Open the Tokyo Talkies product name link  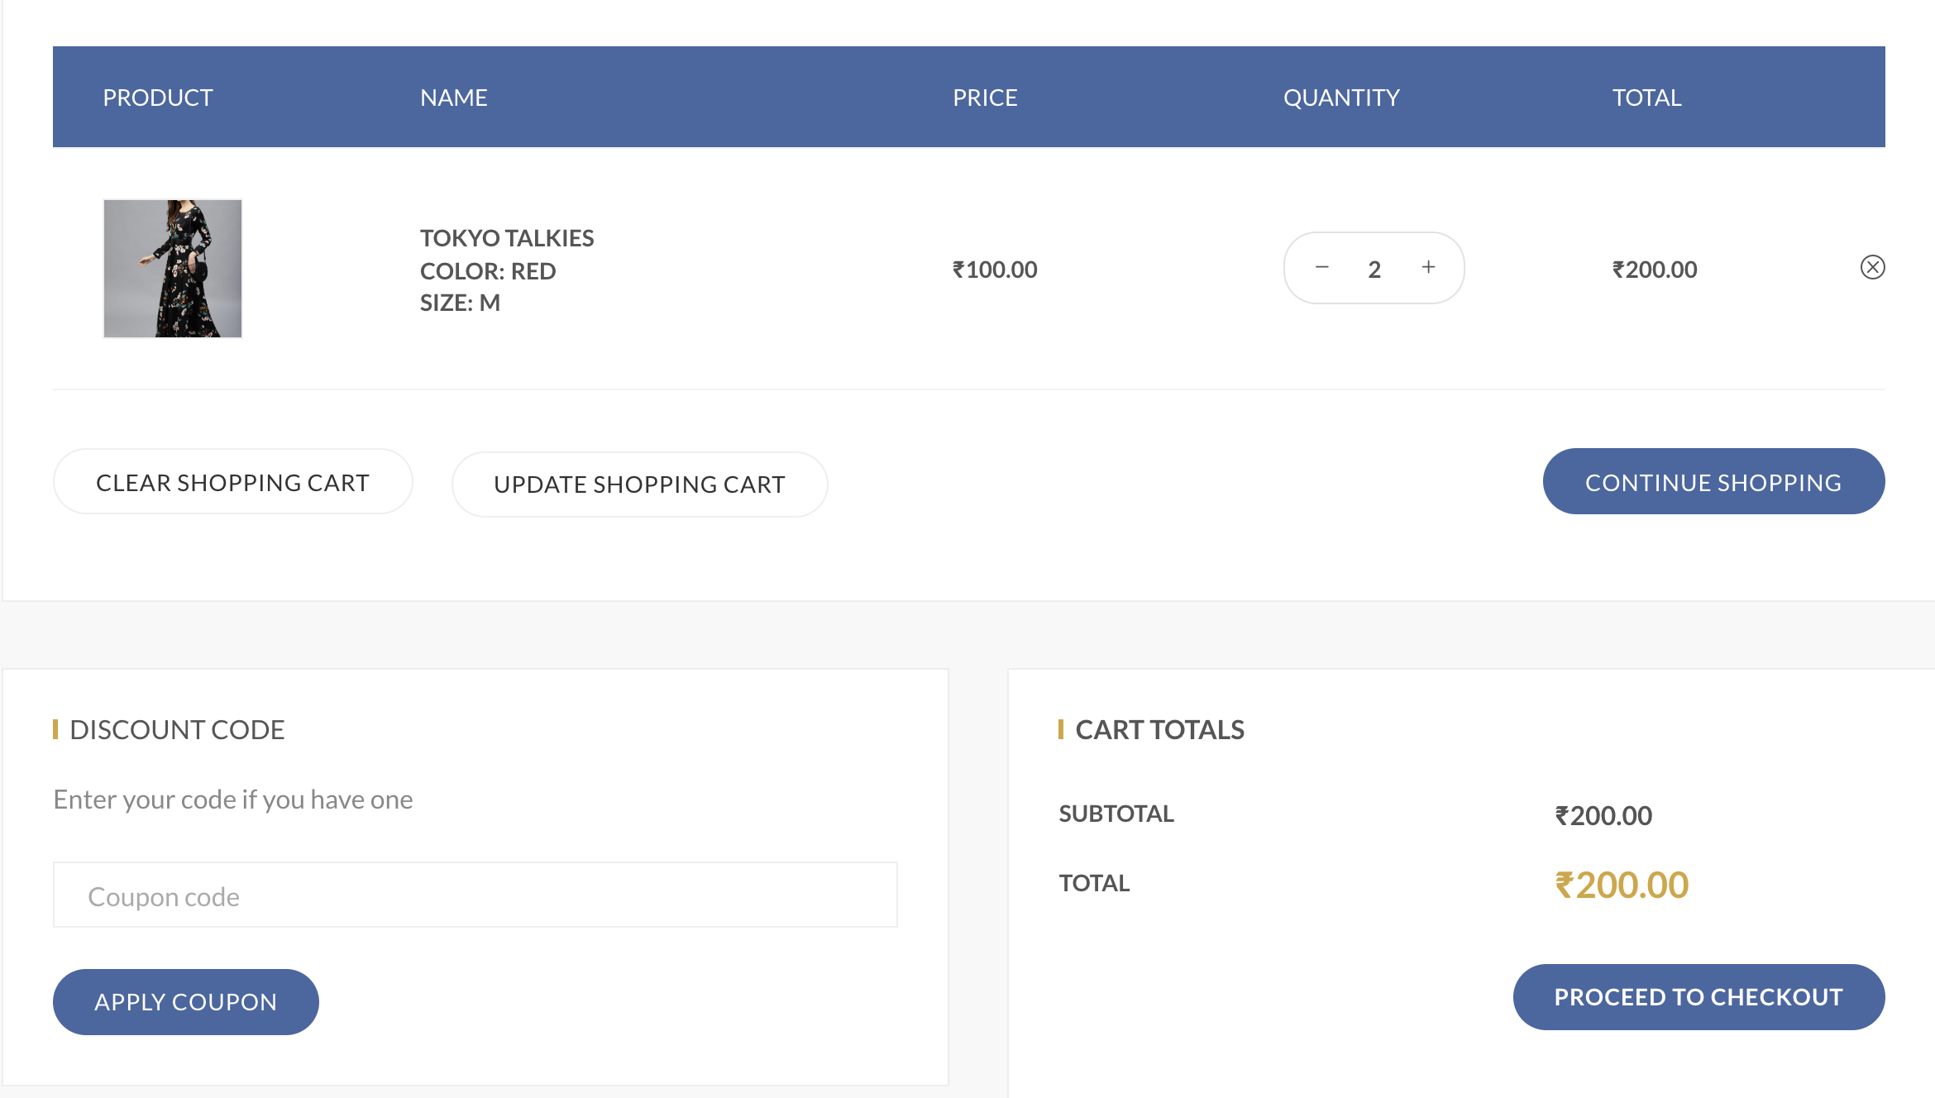coord(507,238)
